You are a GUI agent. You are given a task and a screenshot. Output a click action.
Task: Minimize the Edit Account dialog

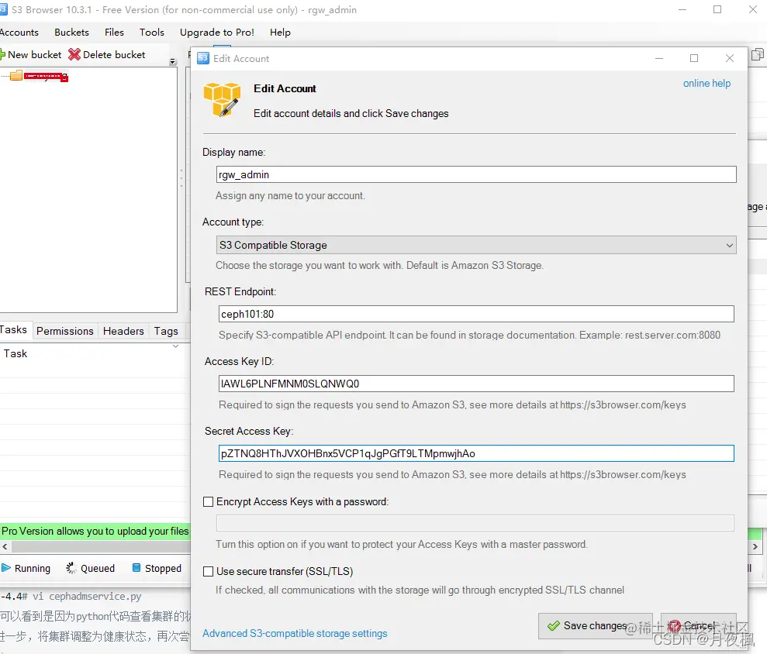click(659, 58)
